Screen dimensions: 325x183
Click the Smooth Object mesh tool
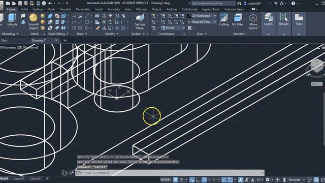point(33,21)
